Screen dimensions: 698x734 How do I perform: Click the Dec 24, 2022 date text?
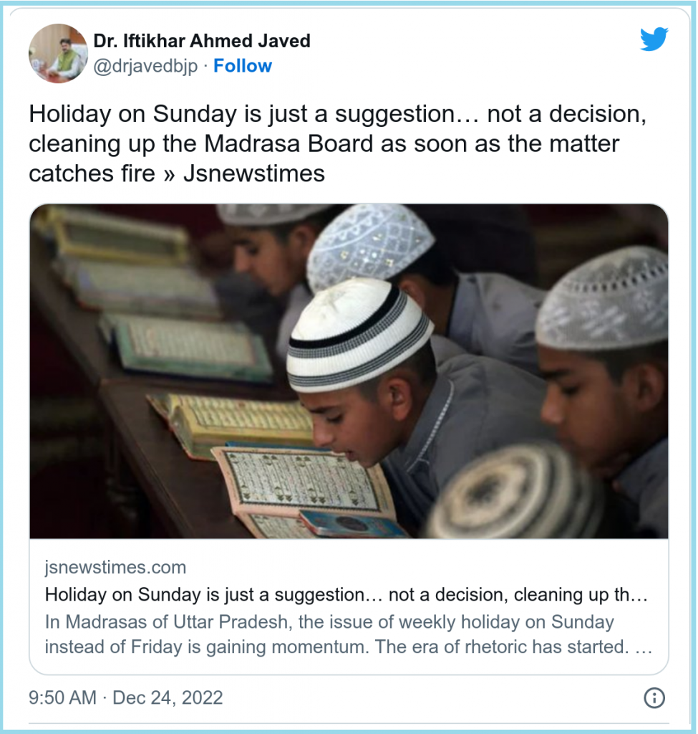[x=168, y=697]
